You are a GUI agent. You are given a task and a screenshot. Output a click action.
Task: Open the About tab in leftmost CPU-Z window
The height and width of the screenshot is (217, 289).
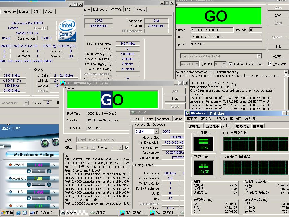click(49, 12)
